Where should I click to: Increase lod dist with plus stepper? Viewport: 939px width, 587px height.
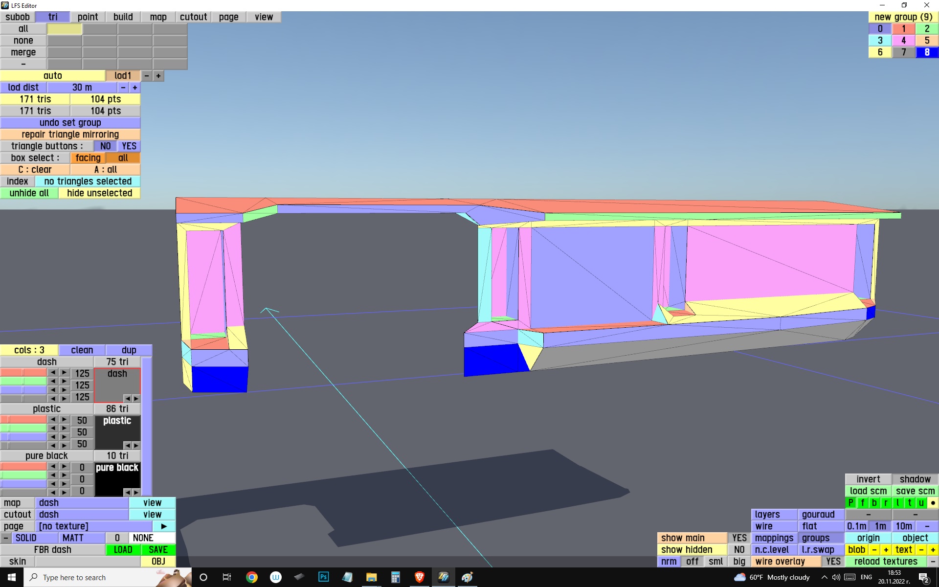point(134,88)
